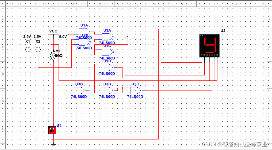
Task: Click the 5.0V value text
Action: [x=63, y=37]
